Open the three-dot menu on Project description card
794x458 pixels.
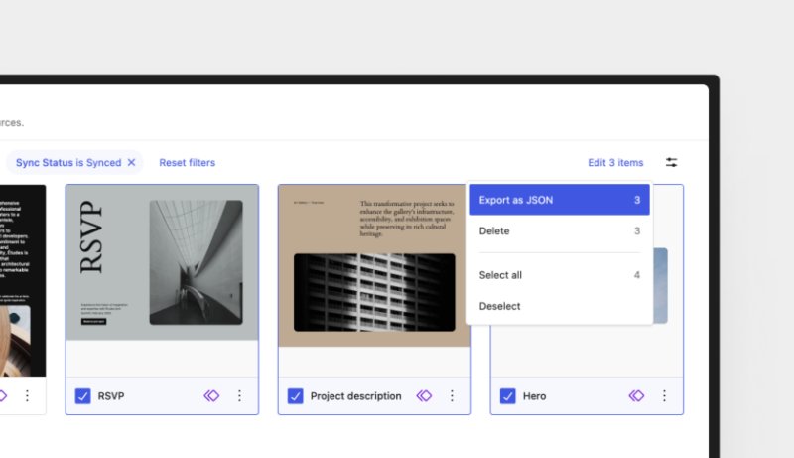(452, 395)
